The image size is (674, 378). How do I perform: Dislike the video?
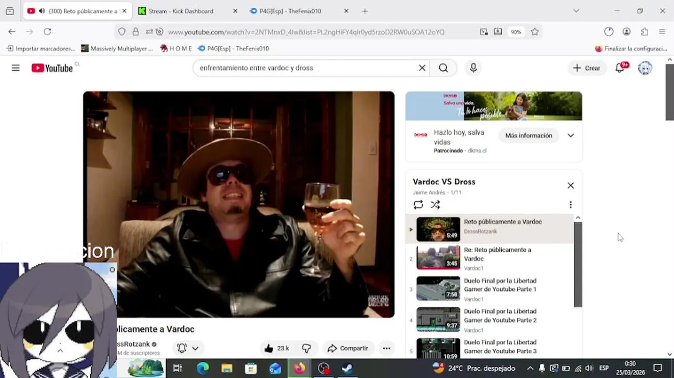pos(307,348)
